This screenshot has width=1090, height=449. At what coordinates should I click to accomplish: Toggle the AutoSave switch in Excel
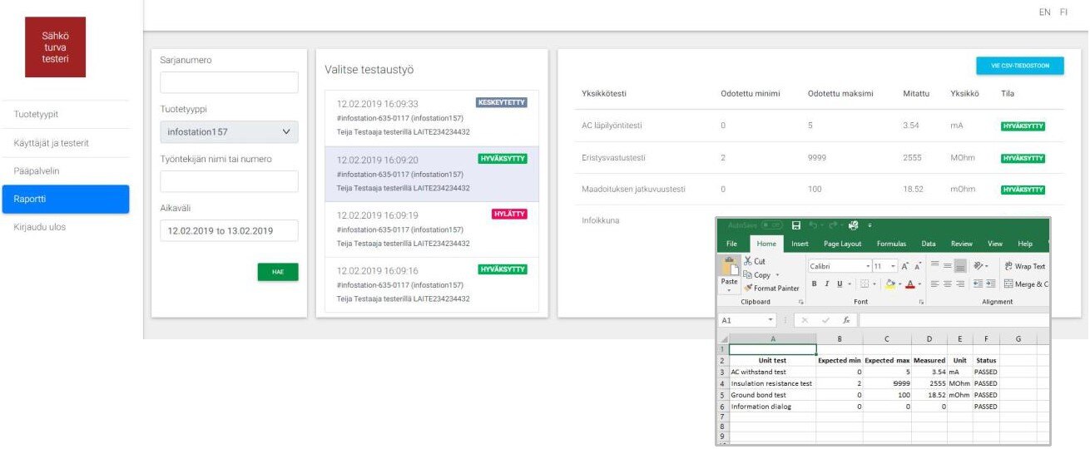(771, 225)
